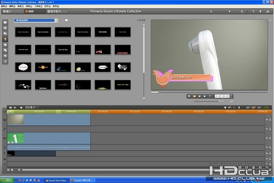Lock the title track
274x183 pixels.
coord(270,153)
